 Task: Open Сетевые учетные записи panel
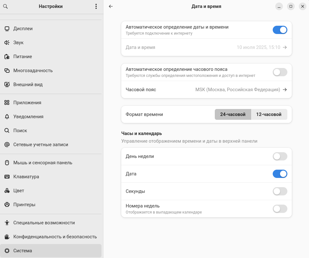click(41, 145)
